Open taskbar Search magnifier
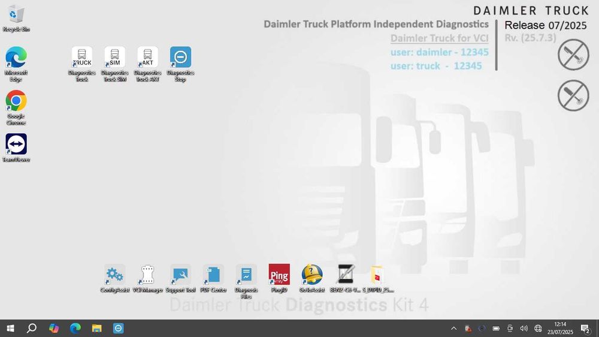 click(32, 328)
